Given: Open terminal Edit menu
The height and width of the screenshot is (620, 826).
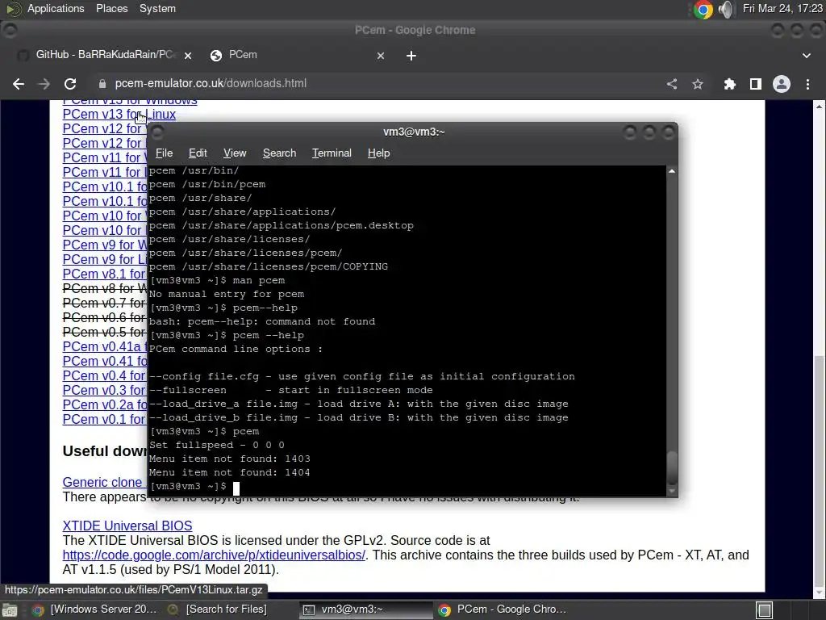Looking at the screenshot, I should point(198,153).
